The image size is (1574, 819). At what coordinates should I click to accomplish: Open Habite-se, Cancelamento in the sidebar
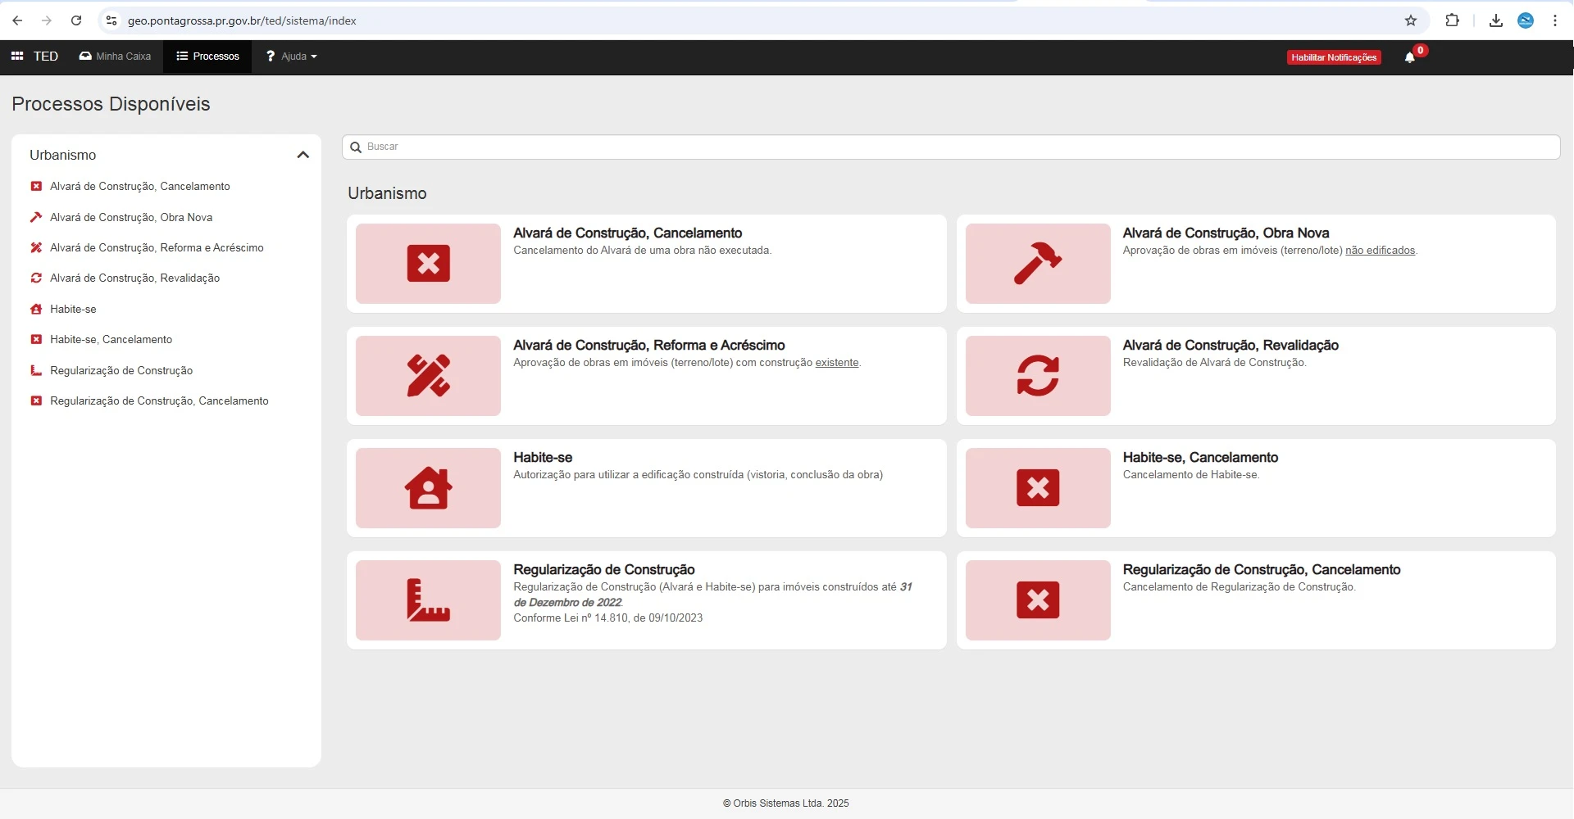(111, 340)
